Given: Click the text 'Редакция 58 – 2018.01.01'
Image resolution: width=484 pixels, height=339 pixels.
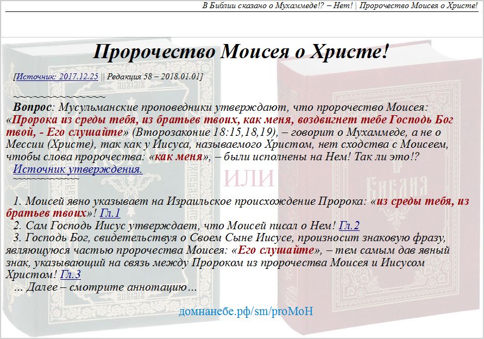Looking at the screenshot, I should pos(153,77).
